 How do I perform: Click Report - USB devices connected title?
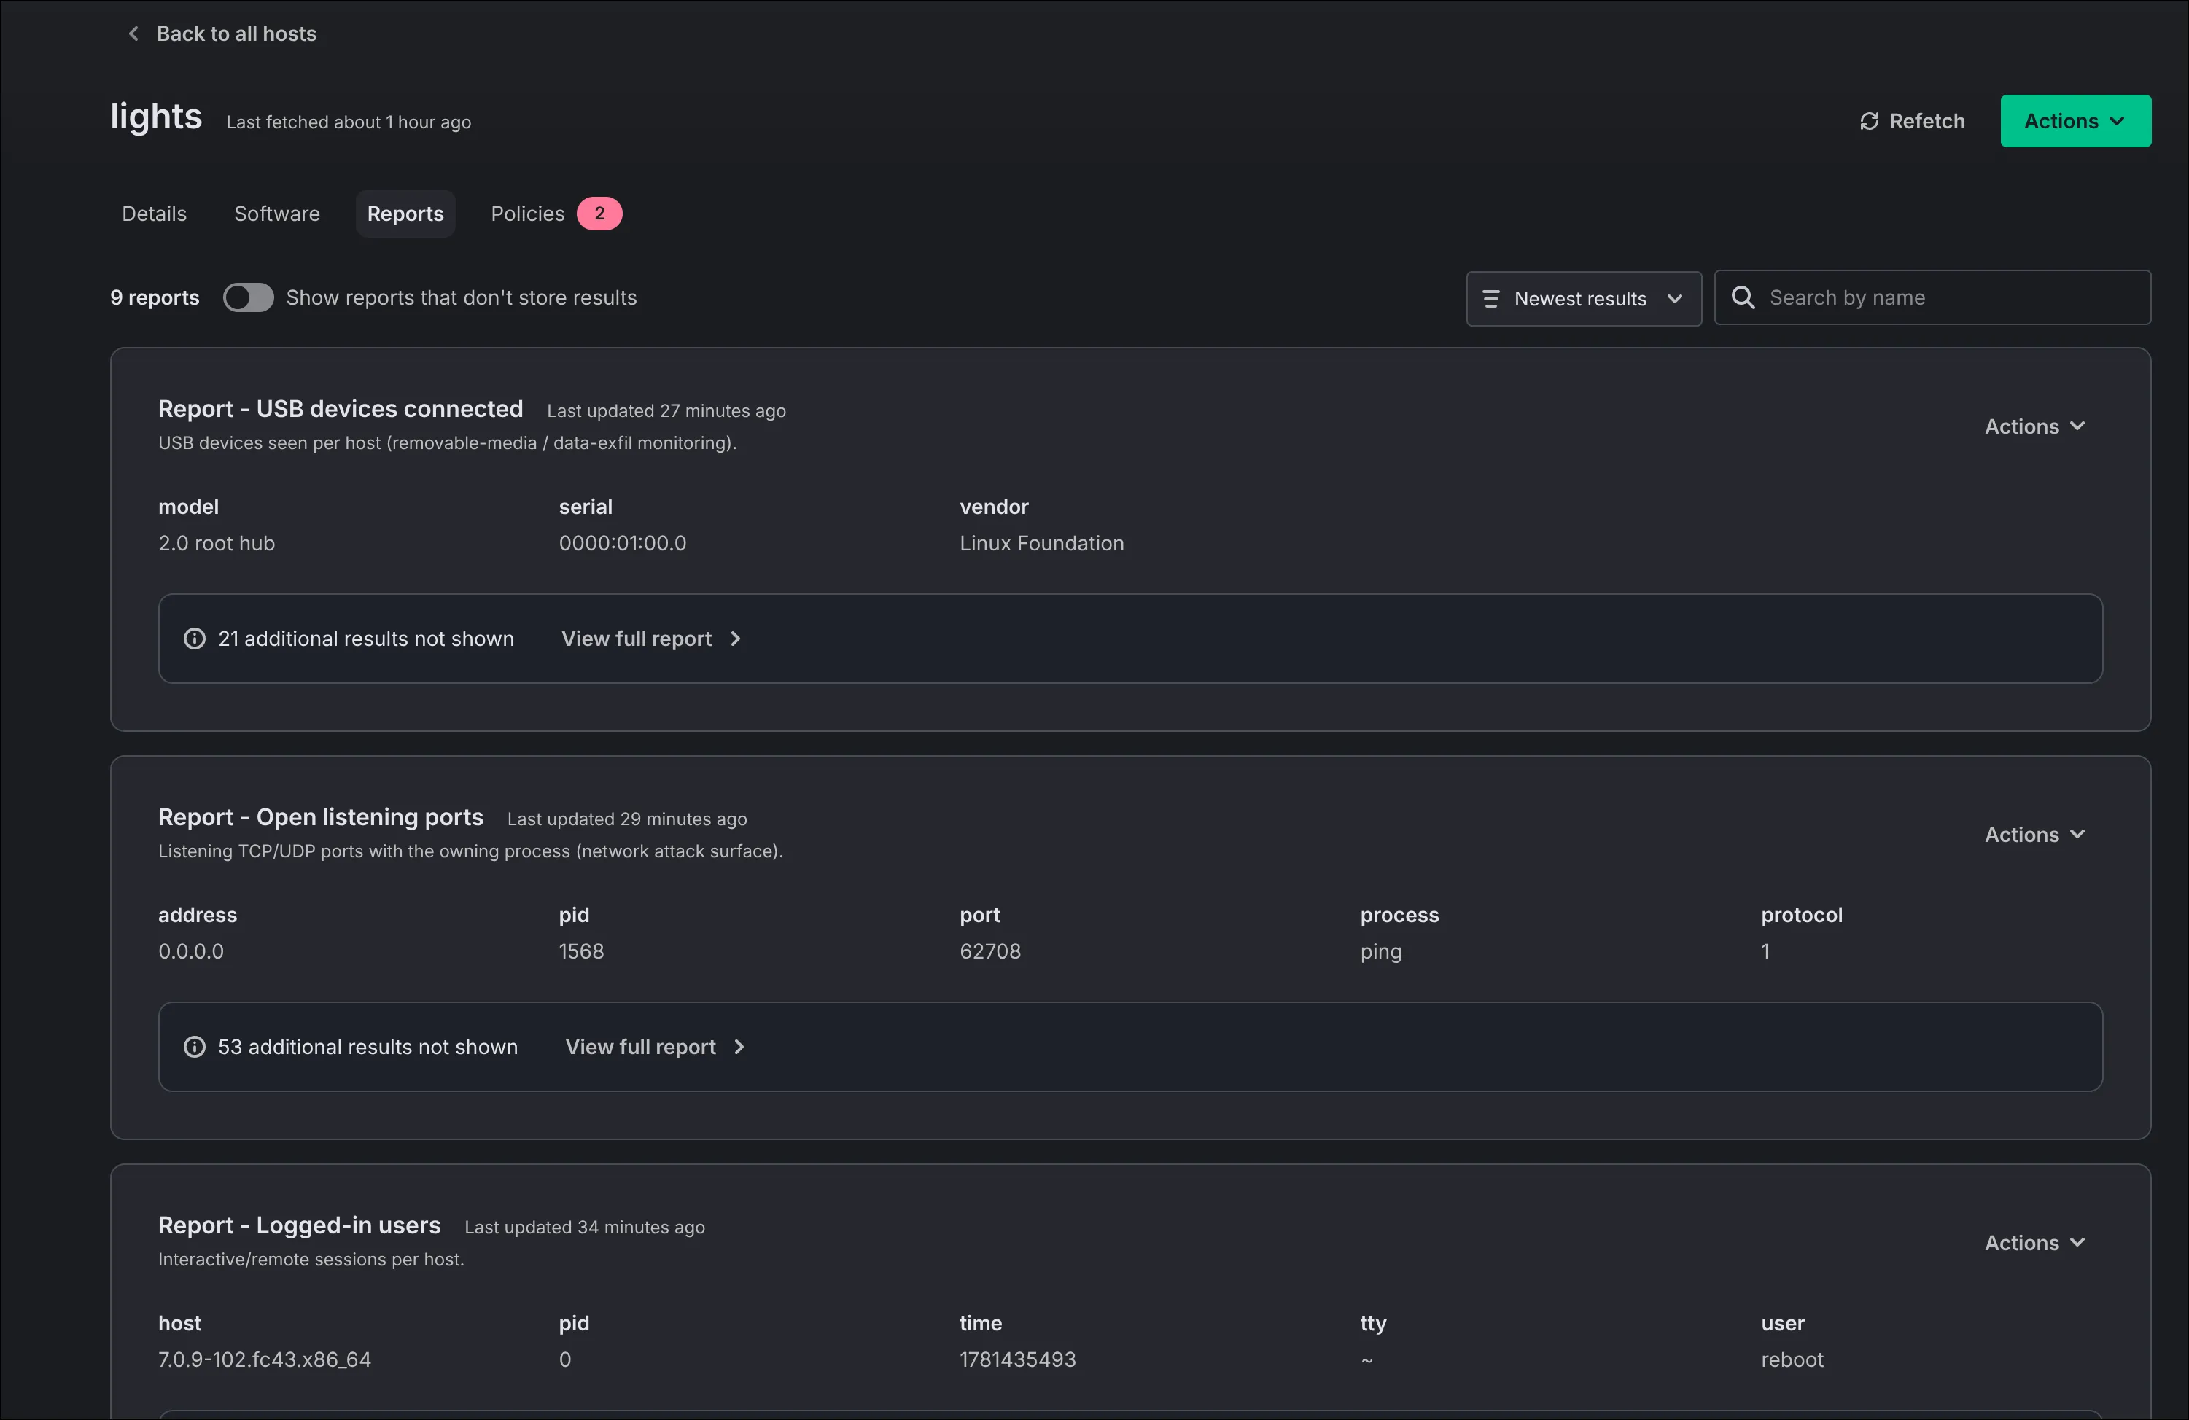coord(341,408)
